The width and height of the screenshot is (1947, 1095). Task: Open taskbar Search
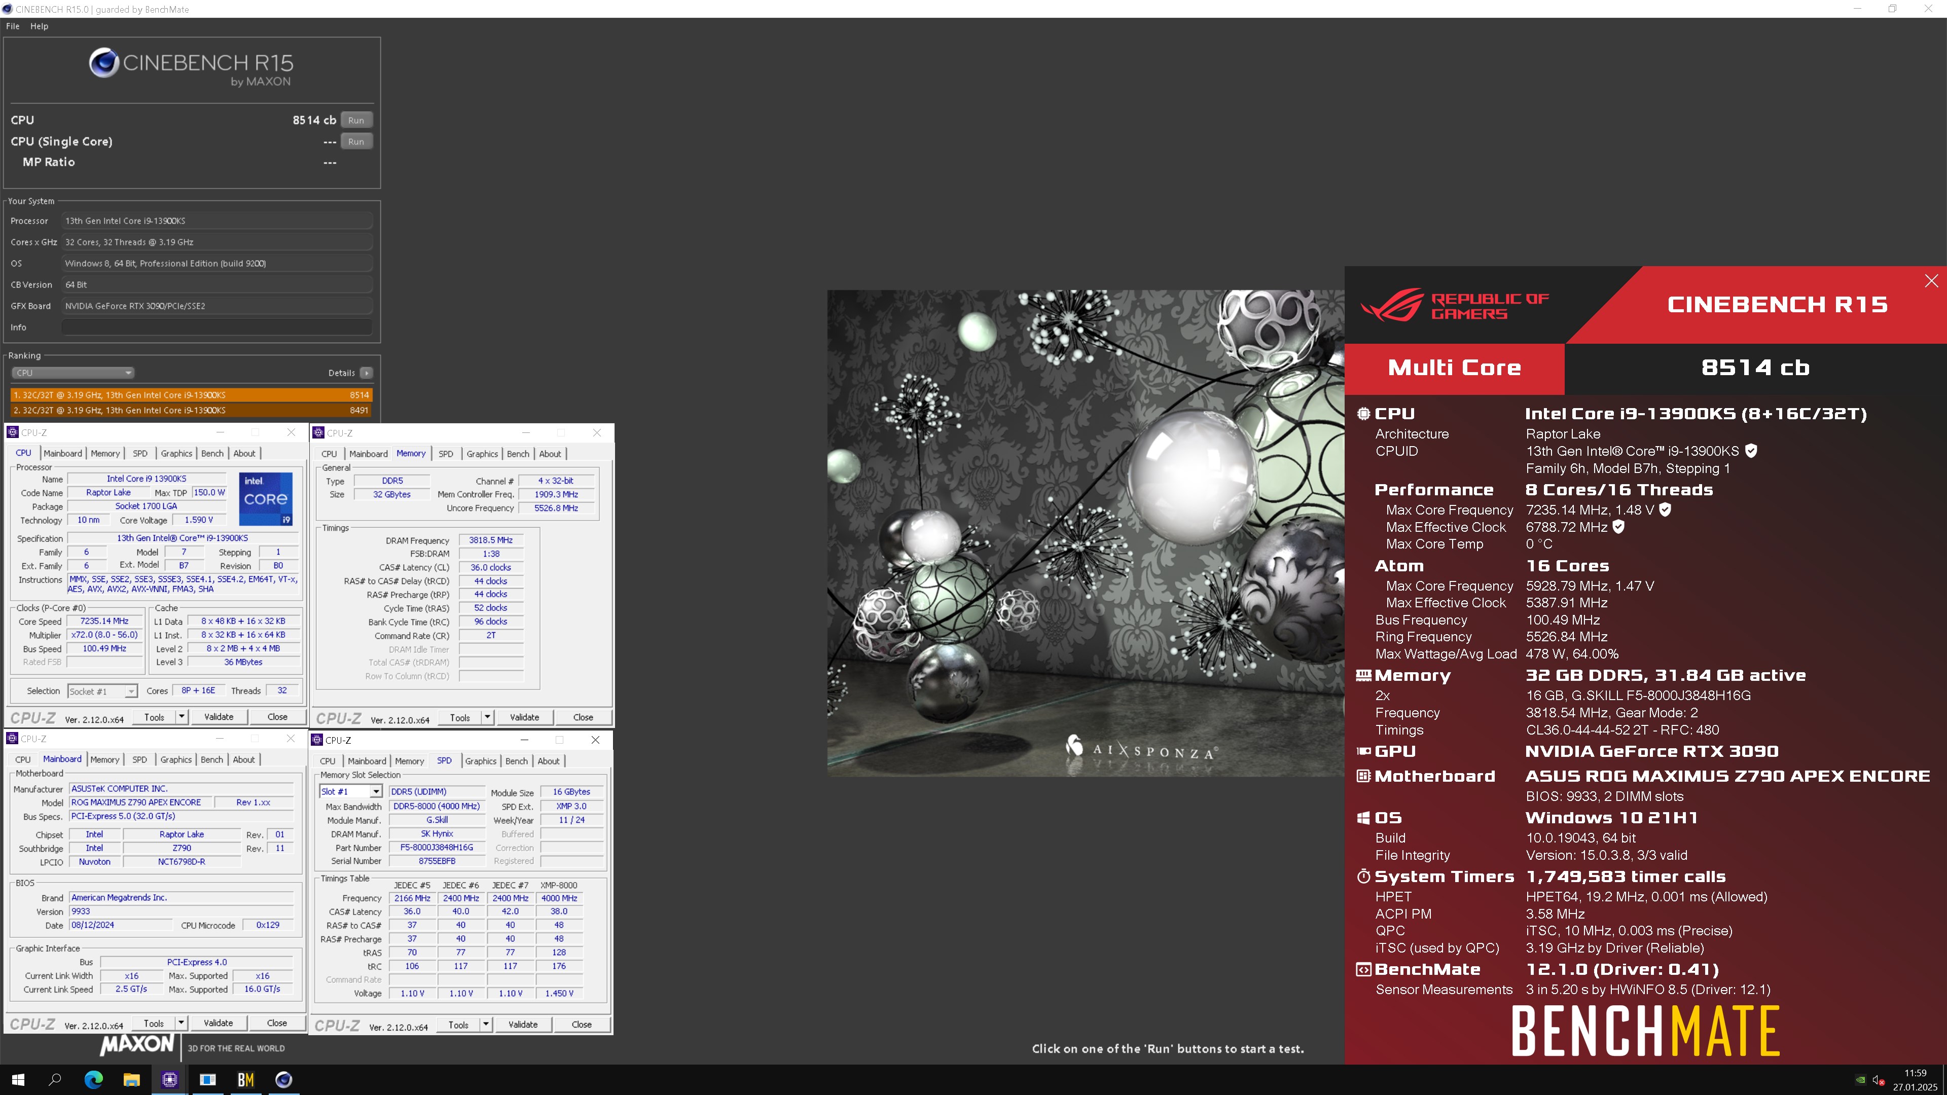click(55, 1079)
